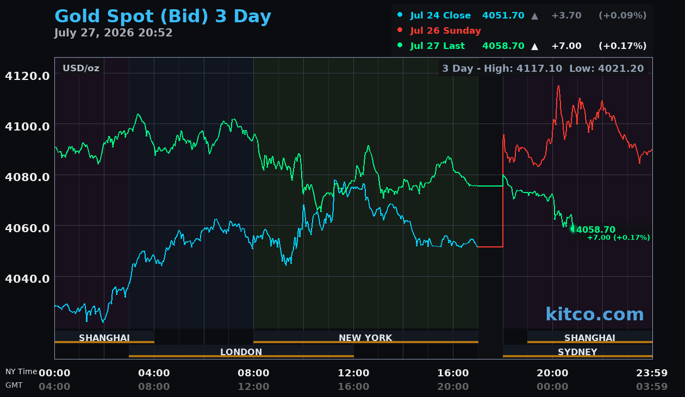Click the 16:00 NY time tick label

tap(453, 373)
